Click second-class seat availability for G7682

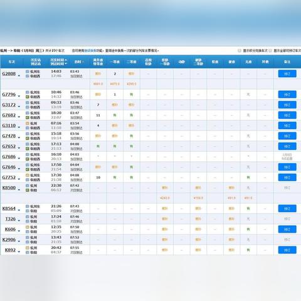(132, 115)
